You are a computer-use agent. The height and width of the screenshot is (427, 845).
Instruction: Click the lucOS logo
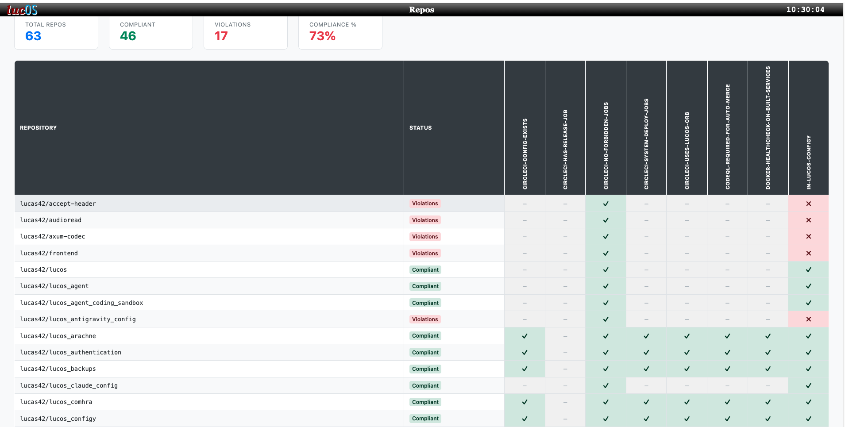21,10
